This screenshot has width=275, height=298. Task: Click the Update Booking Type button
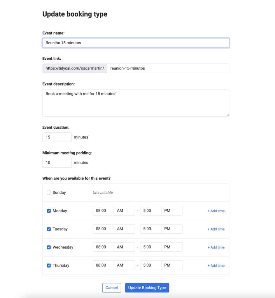coord(147,288)
